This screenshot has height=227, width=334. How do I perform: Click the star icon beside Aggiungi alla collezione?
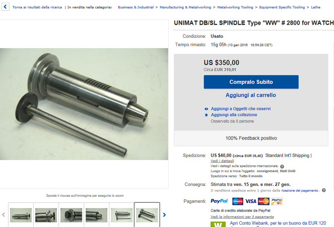point(206,115)
